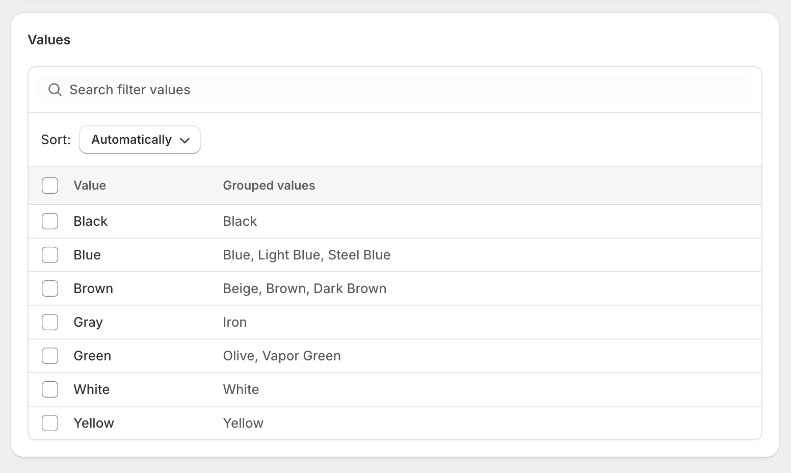Open the Blue value row
Screen dimensions: 791x473
coord(395,255)
